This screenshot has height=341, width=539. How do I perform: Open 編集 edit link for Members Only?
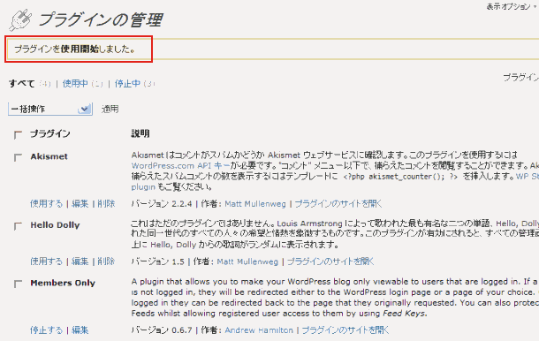coord(80,330)
